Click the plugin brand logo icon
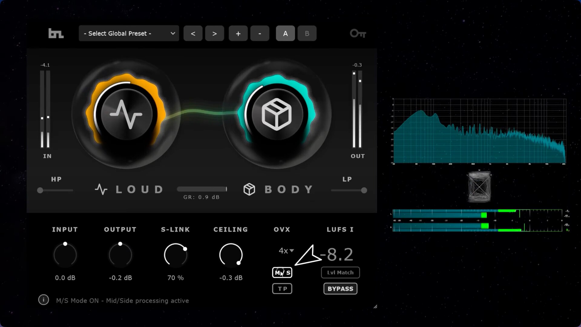Viewport: 581px width, 327px height. pyautogui.click(x=56, y=33)
